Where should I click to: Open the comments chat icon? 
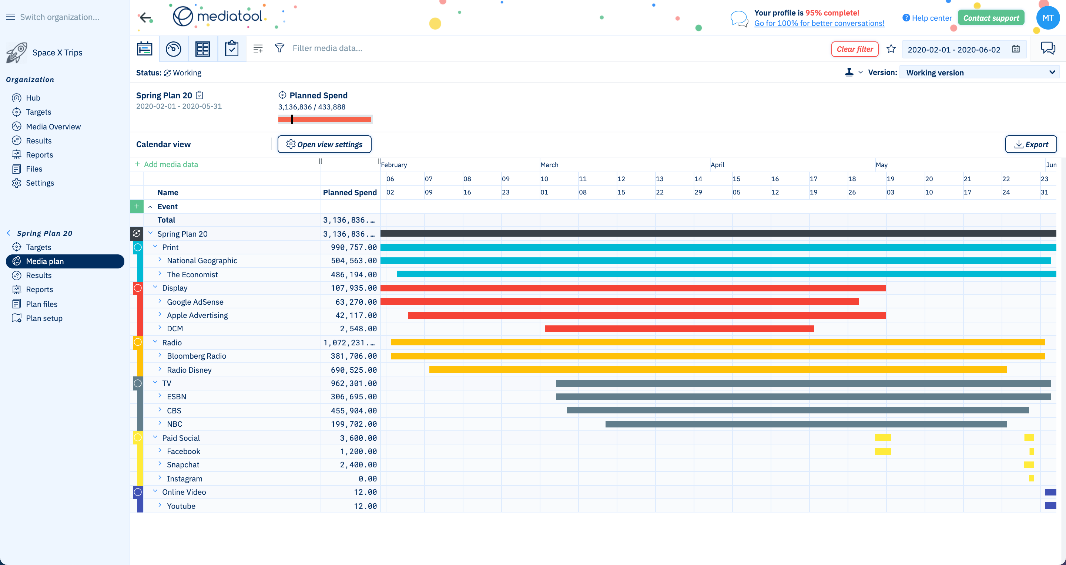(1048, 48)
